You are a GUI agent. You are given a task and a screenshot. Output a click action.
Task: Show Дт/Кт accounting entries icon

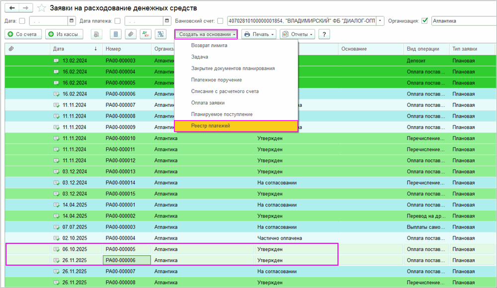coord(146,34)
